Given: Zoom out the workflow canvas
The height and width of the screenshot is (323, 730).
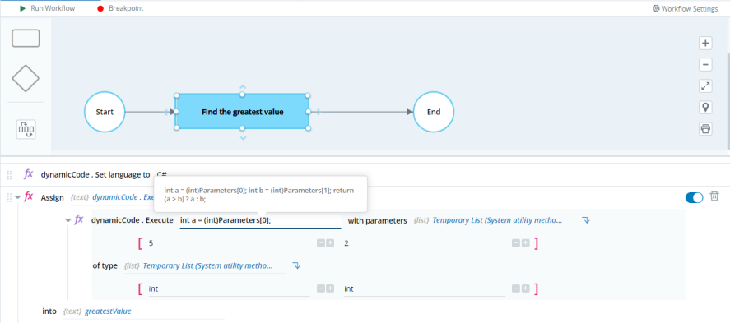Looking at the screenshot, I should [706, 65].
